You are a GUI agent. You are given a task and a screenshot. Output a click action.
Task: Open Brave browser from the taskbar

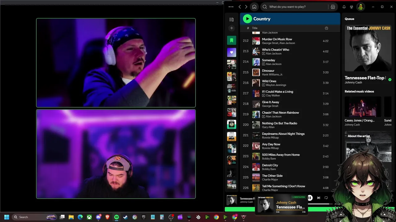[x=107, y=217]
